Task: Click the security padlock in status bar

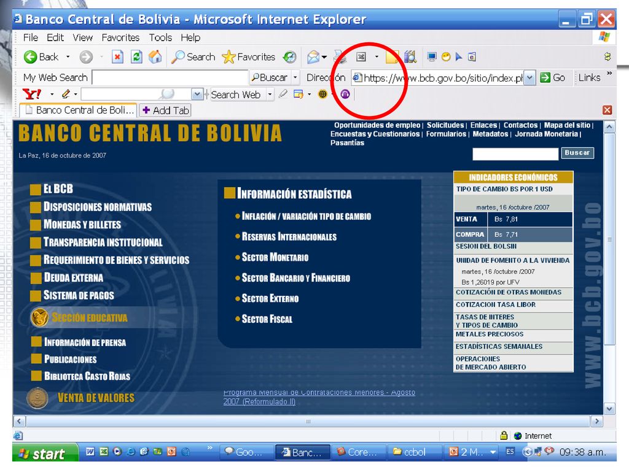Action: [504, 436]
